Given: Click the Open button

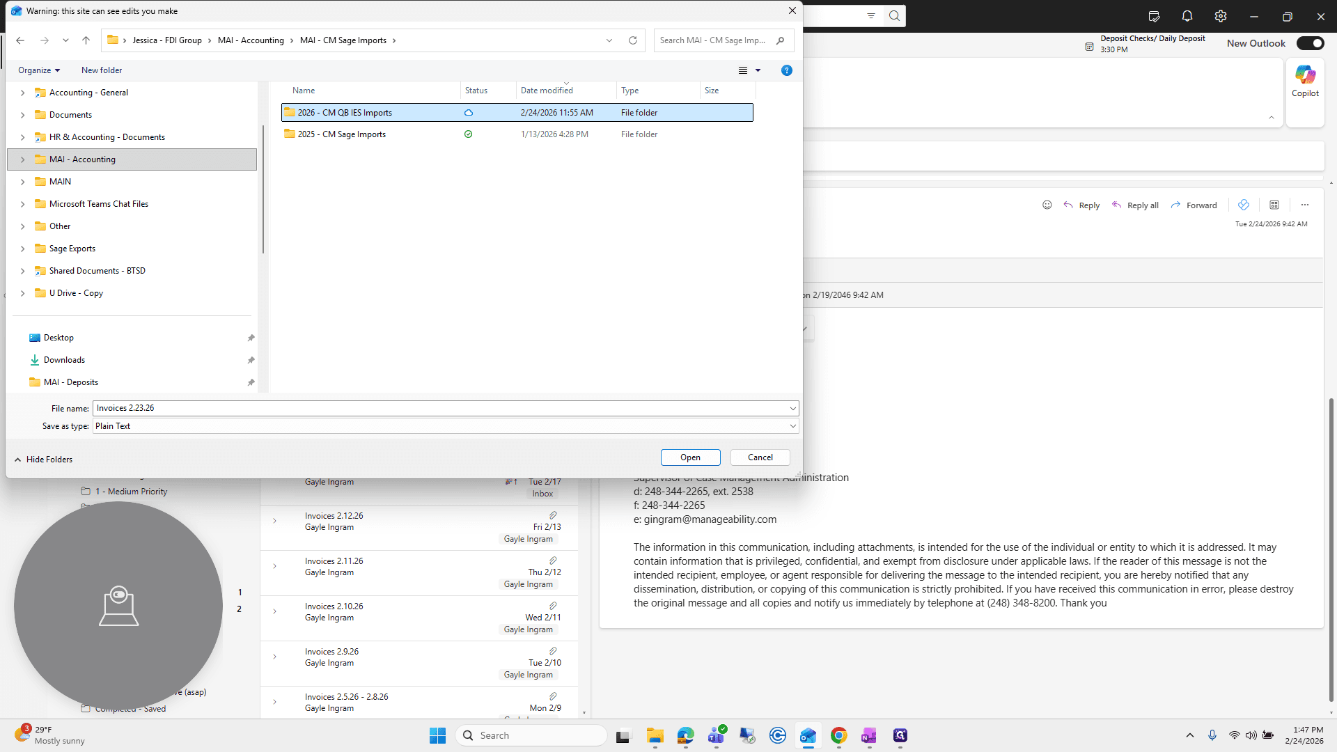Looking at the screenshot, I should point(690,457).
